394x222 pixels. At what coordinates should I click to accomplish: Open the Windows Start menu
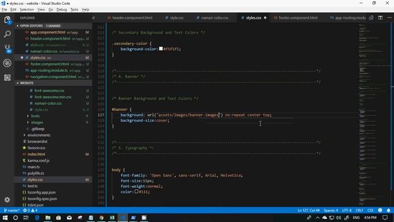[5, 218]
